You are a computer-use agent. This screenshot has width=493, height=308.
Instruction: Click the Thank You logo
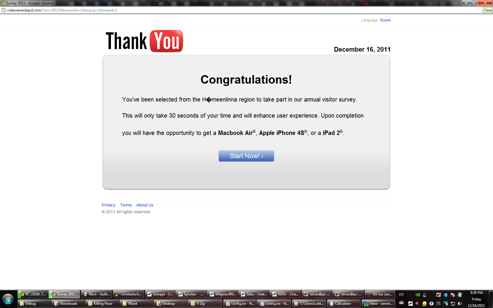click(x=144, y=41)
